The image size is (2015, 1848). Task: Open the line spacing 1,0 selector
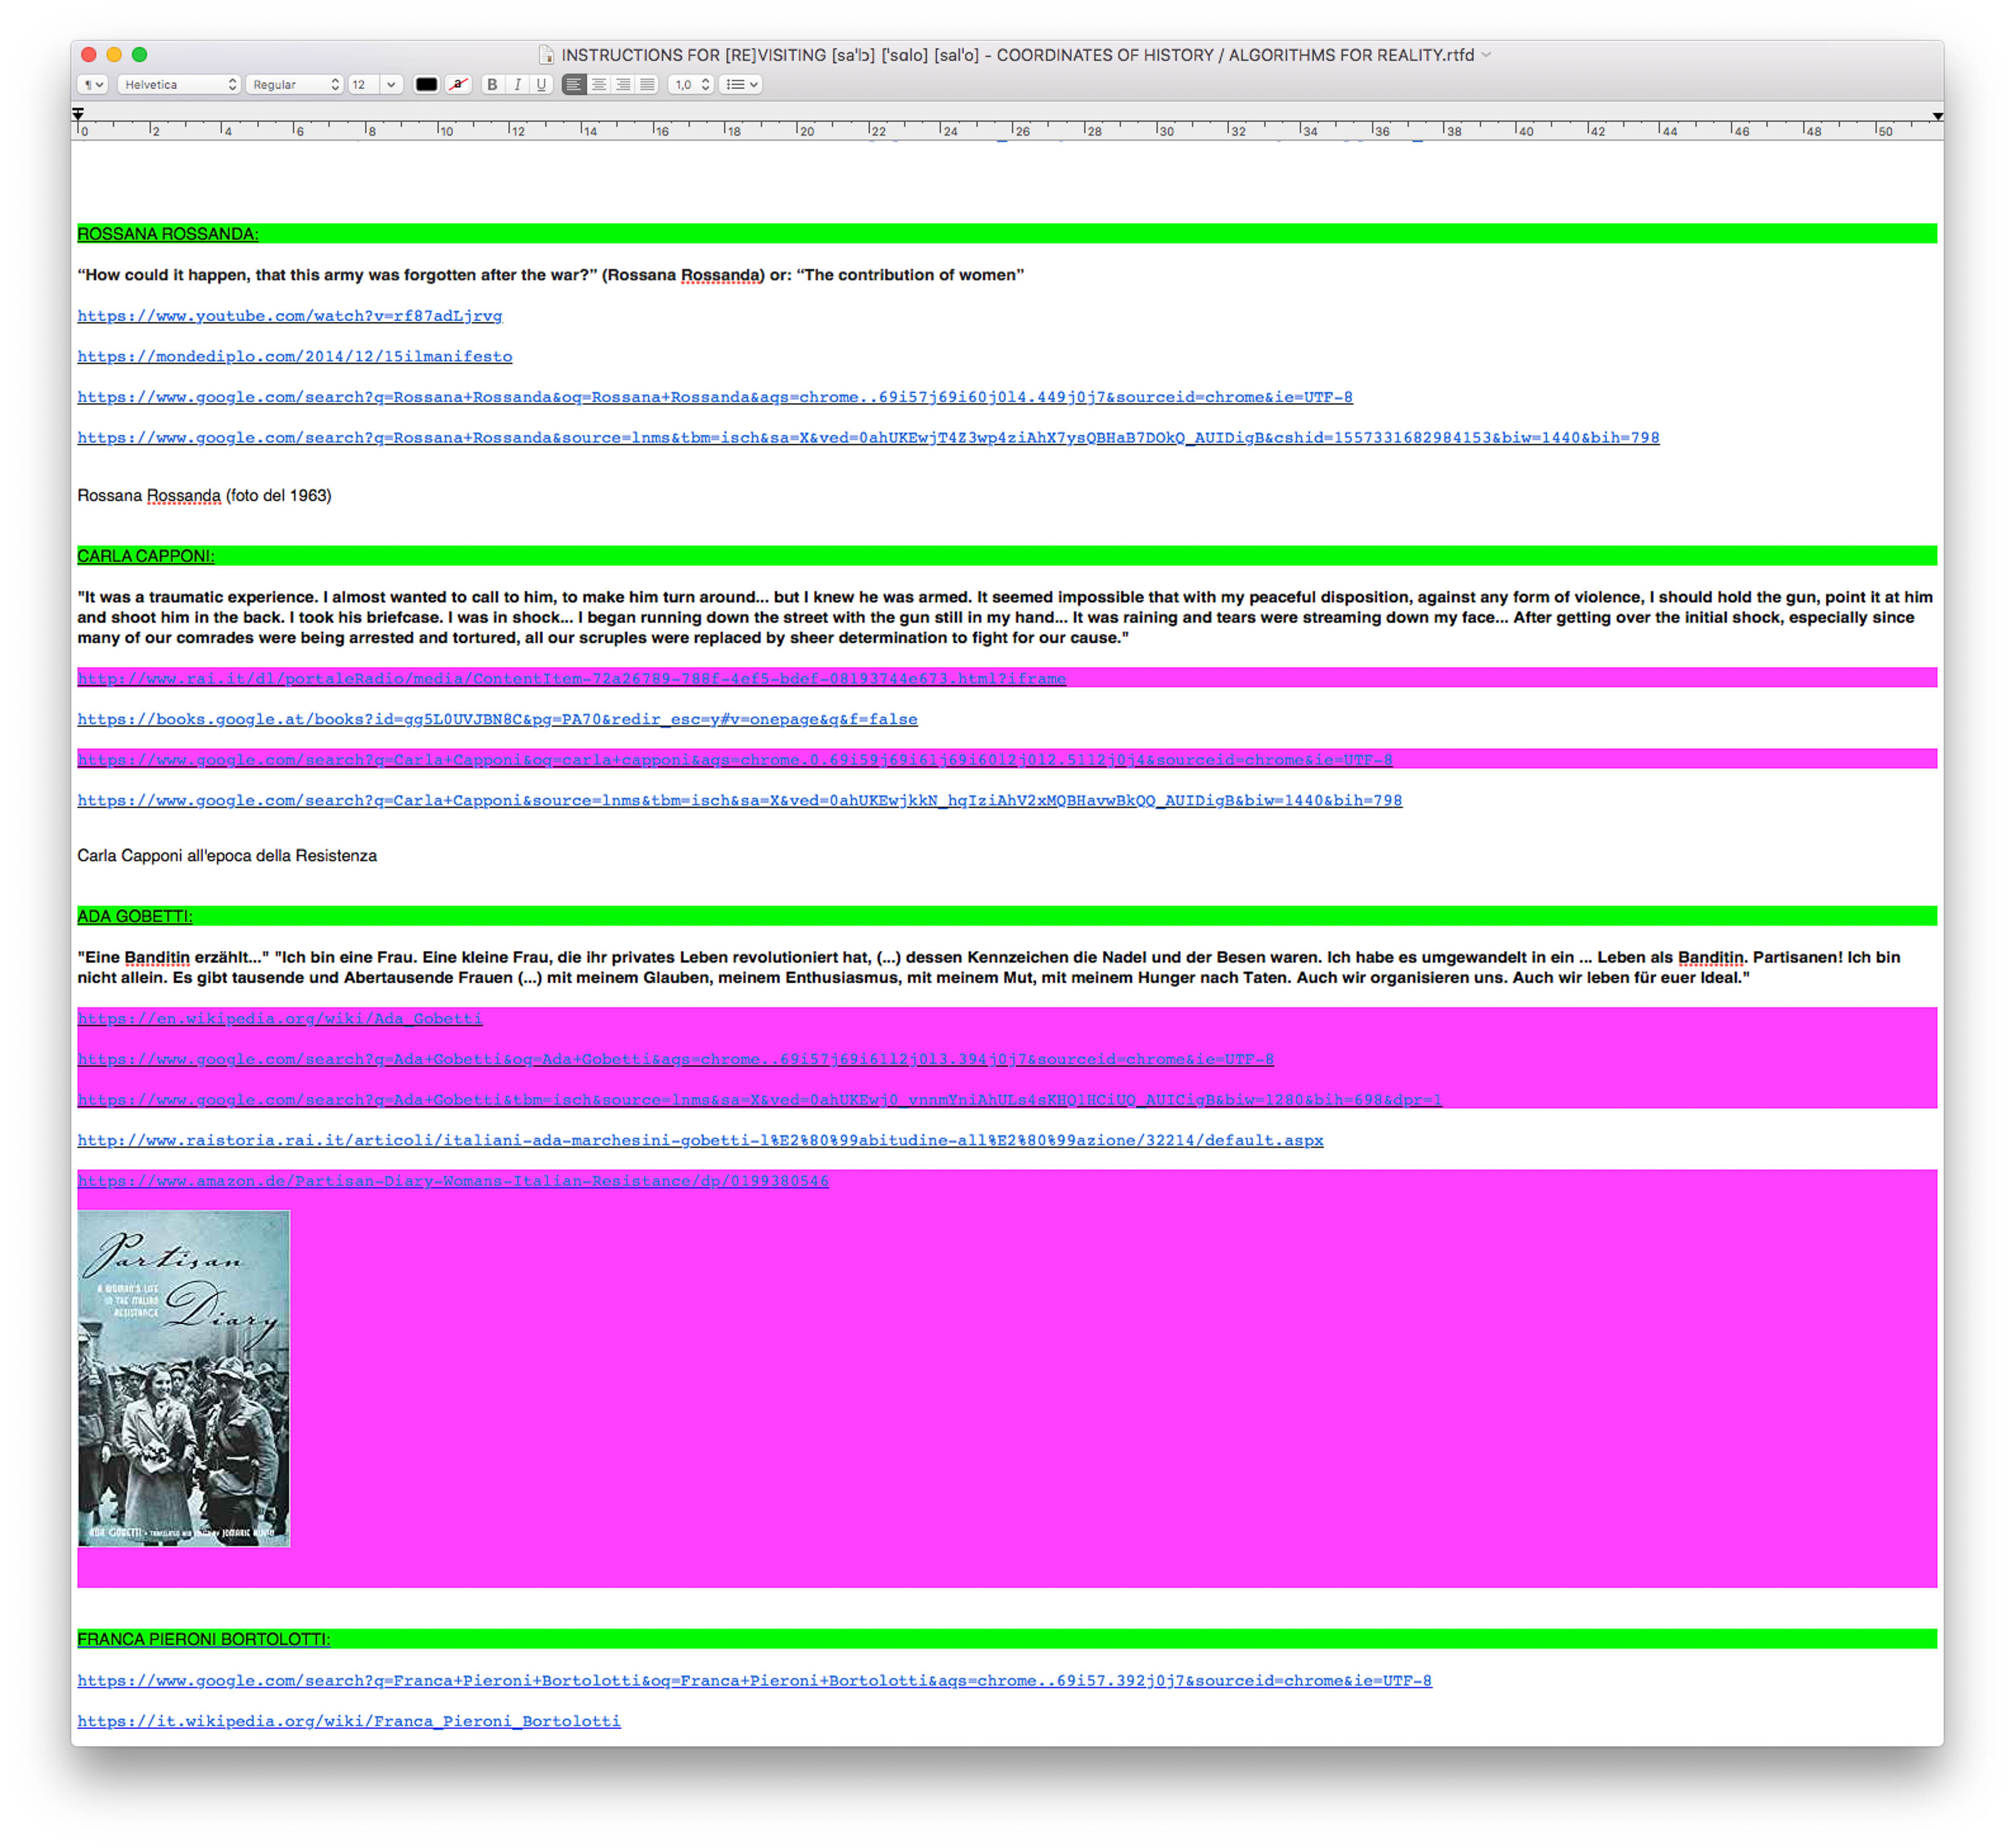(x=691, y=85)
